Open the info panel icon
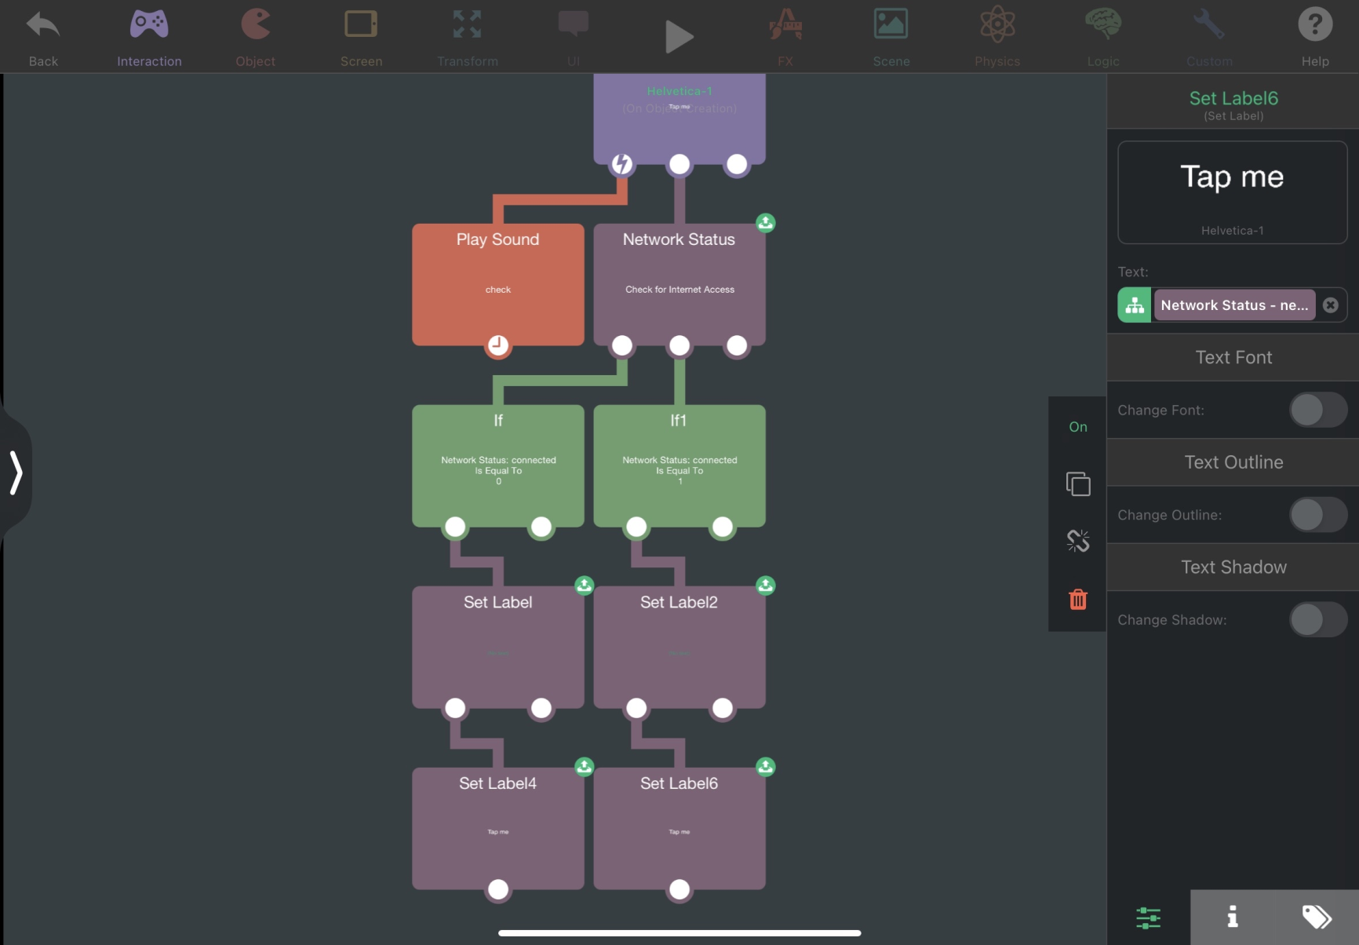Image resolution: width=1359 pixels, height=945 pixels. pos(1232,917)
